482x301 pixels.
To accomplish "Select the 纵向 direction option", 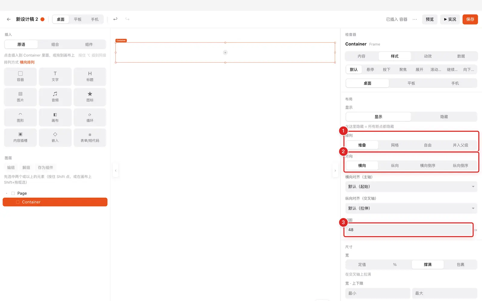I will (395, 166).
